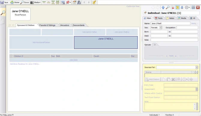Click the copy citation icon
The width and height of the screenshot is (201, 116).
(163, 79)
